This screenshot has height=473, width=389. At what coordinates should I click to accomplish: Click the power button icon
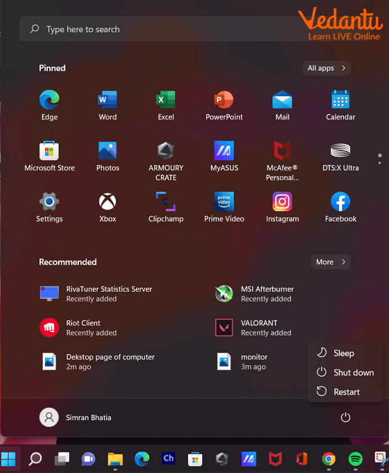(345, 418)
